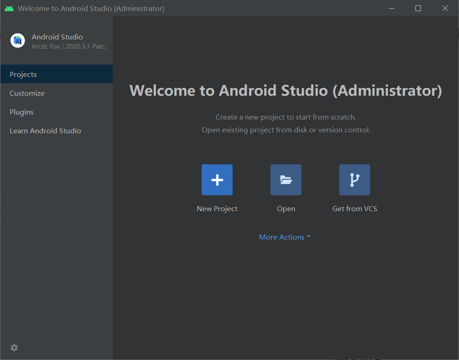Switch to the Customize section

(x=27, y=93)
